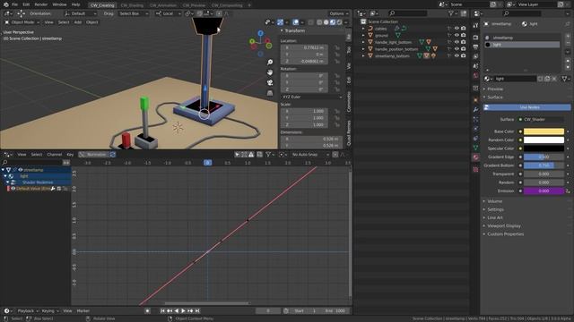Open the 3D viewport Object menu
Viewport: 574px width, 322px height.
pos(91,22)
